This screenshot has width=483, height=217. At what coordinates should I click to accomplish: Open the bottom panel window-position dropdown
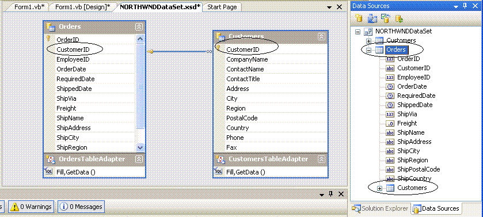click(x=322, y=195)
